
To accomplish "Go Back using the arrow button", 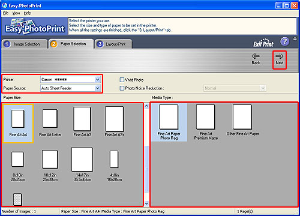I will (x=256, y=59).
